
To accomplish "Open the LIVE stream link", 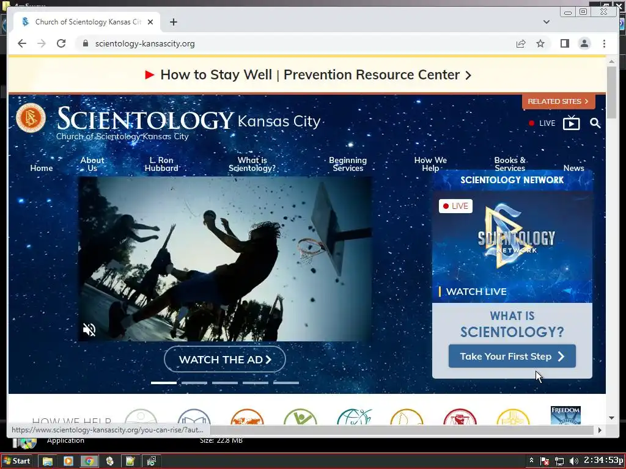I will (542, 123).
